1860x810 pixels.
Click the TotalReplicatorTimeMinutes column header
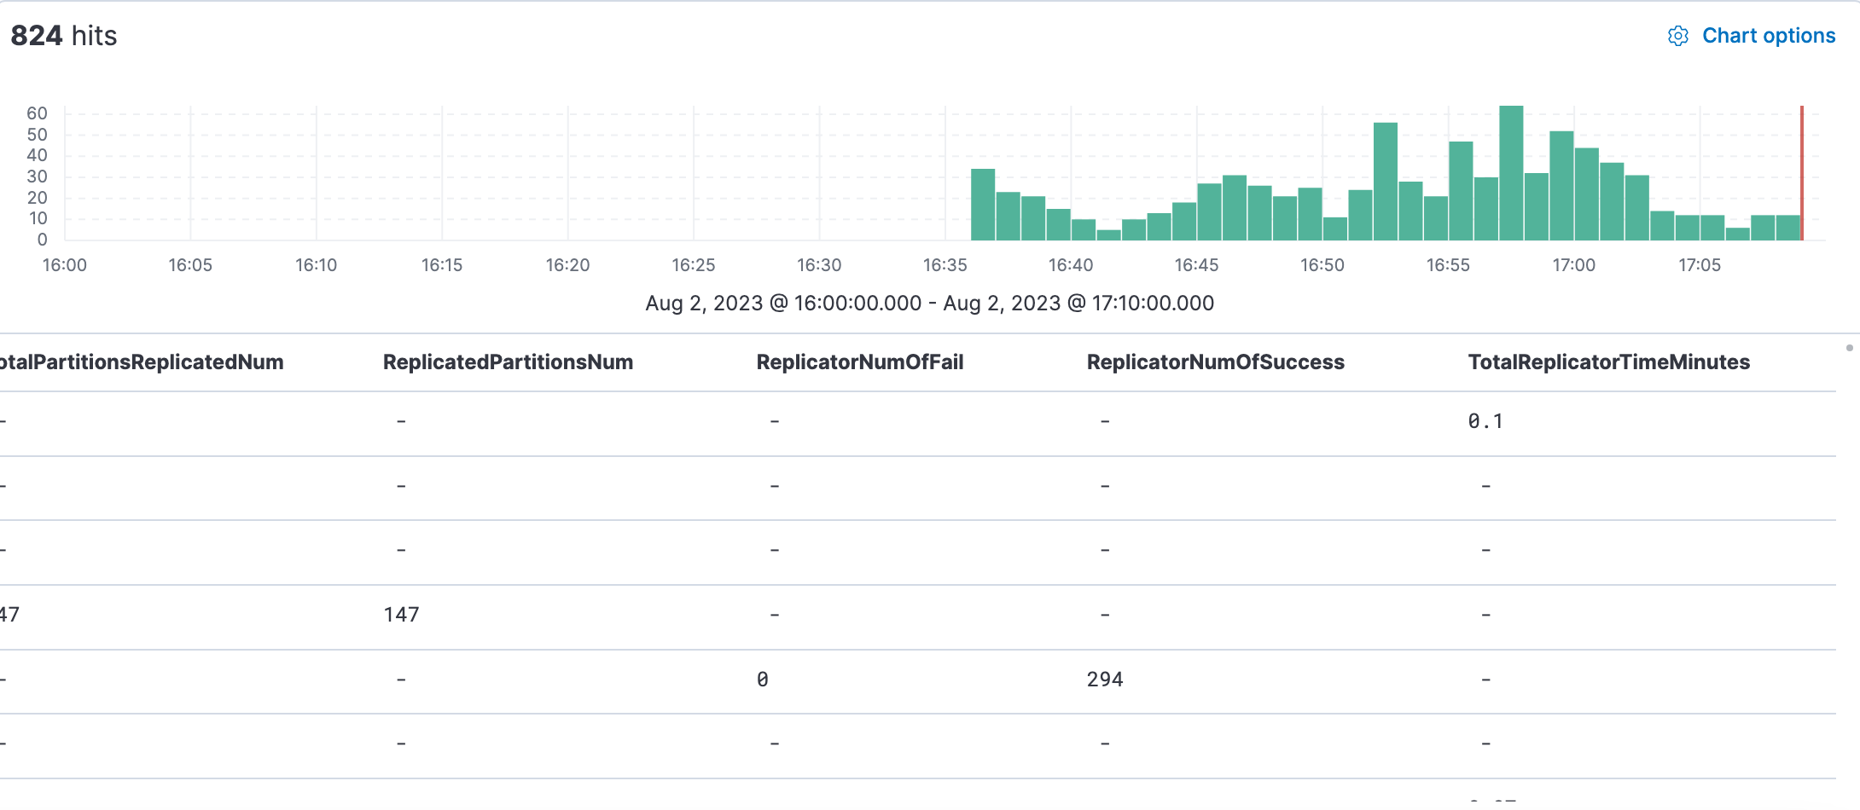[1608, 362]
